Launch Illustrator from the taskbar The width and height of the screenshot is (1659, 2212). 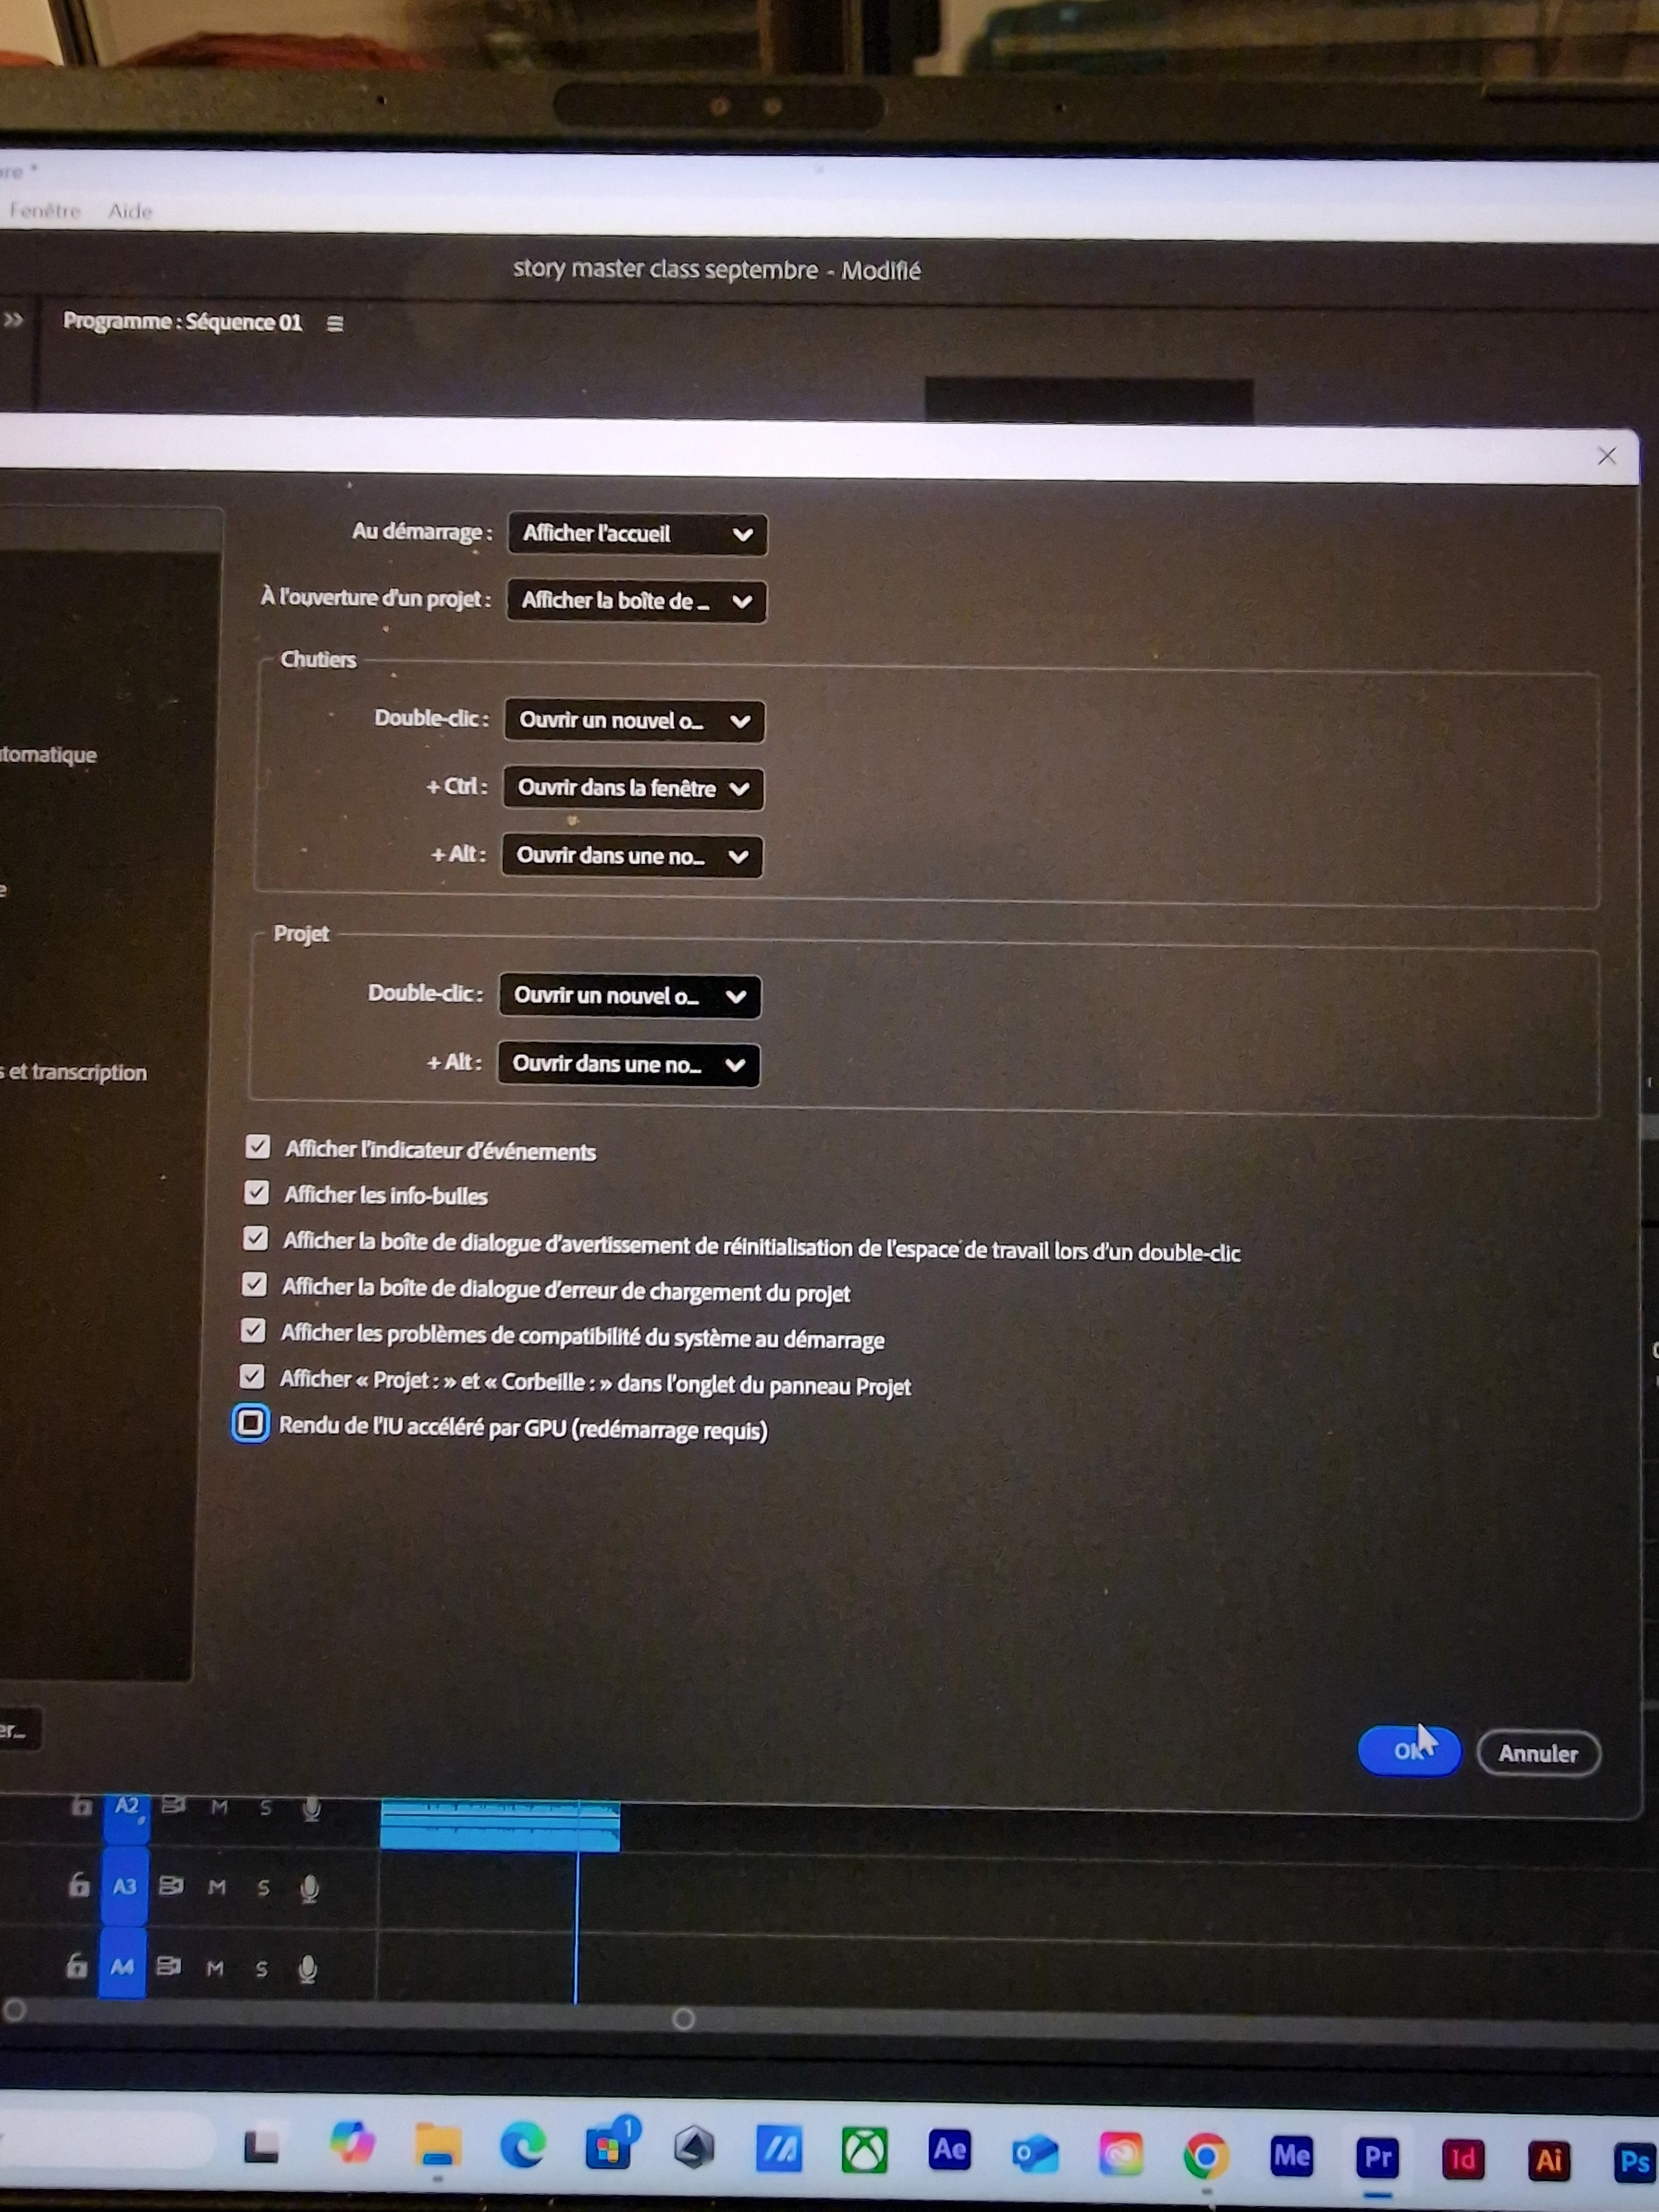tap(1548, 2160)
